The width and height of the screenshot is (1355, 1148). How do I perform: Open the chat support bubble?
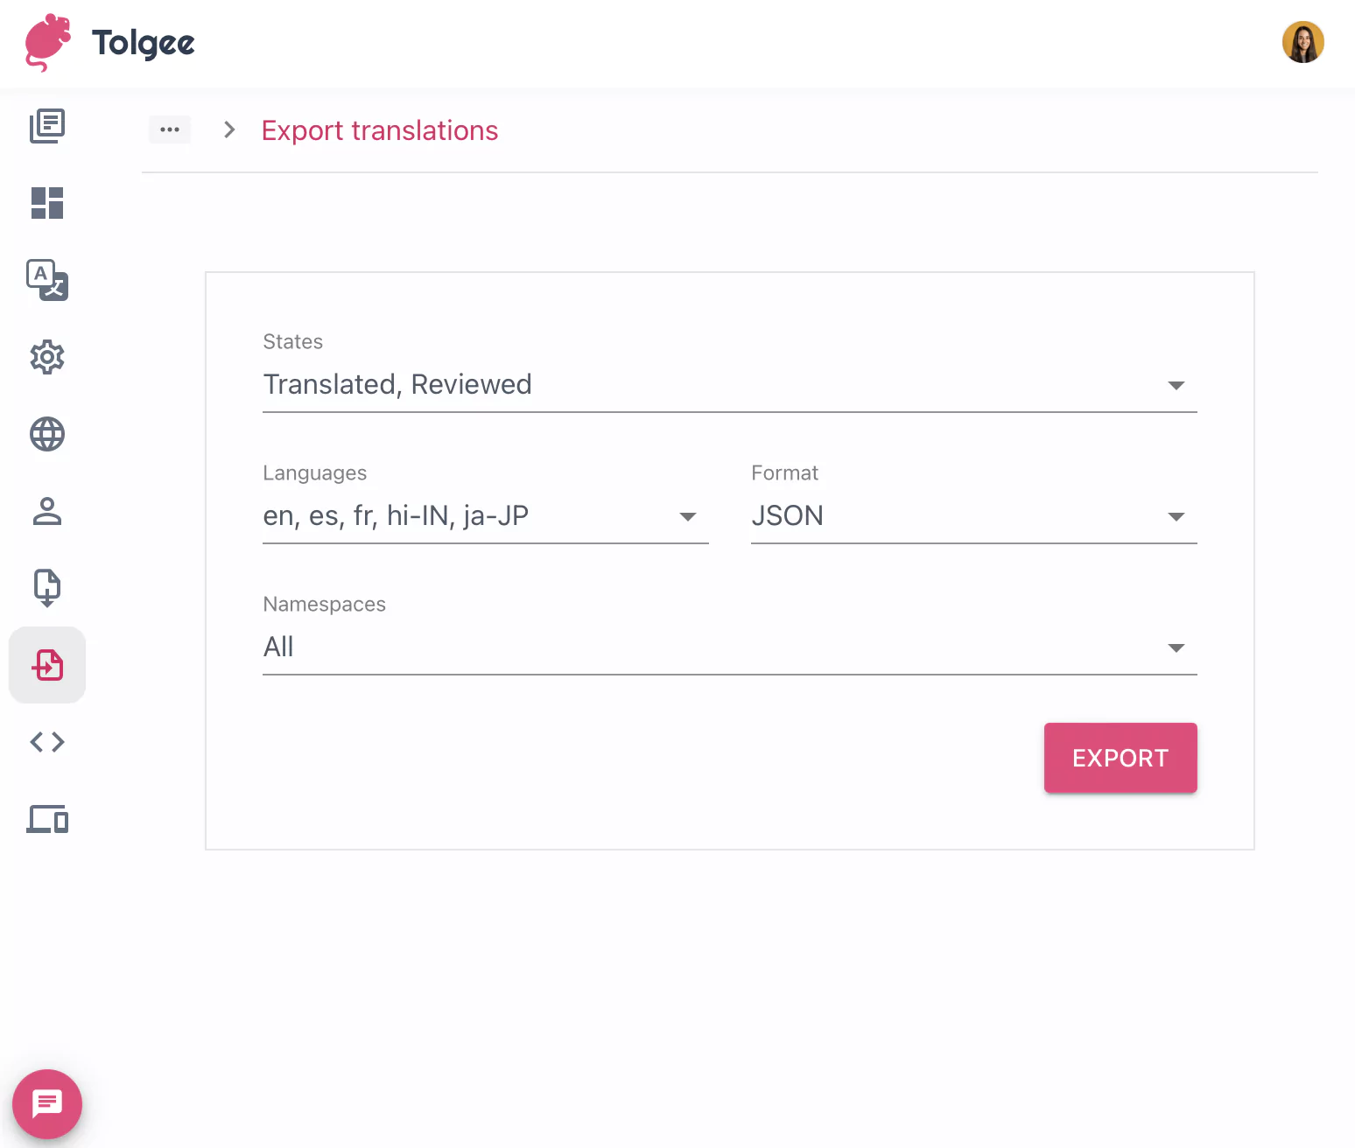47,1103
